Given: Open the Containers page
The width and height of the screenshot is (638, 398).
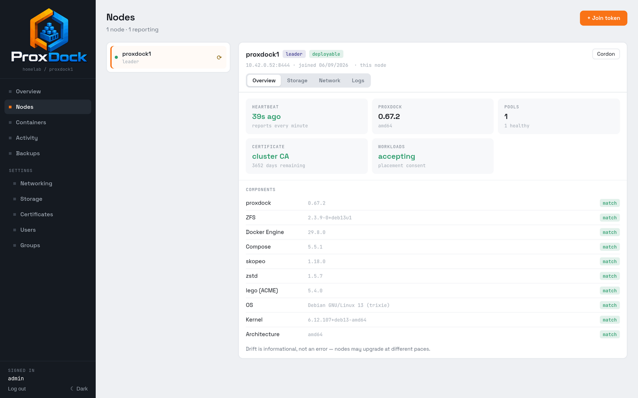Looking at the screenshot, I should [48, 123].
